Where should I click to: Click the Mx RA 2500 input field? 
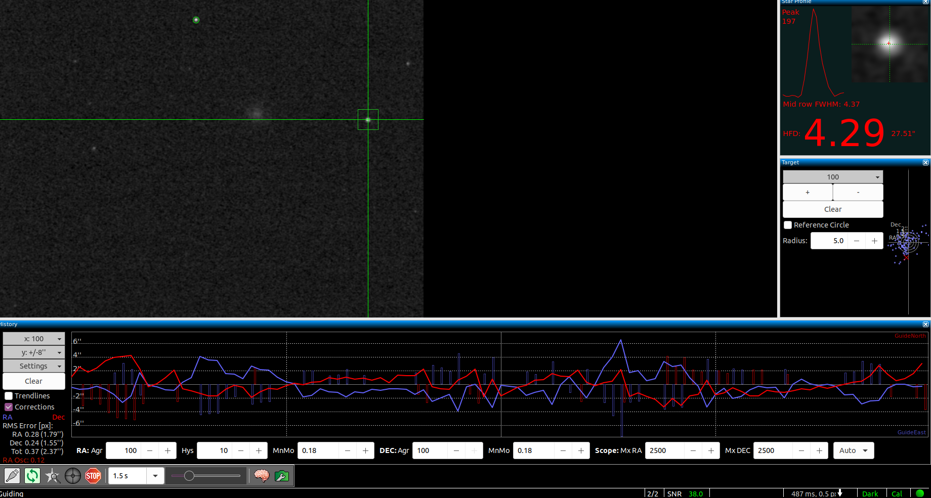(665, 450)
